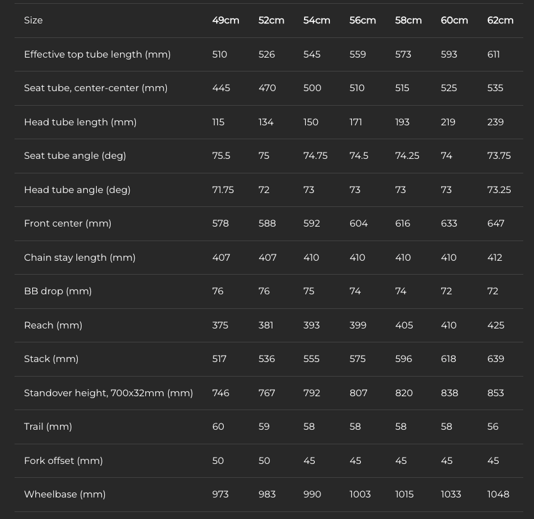Click the BB drop row label
Viewport: 534px width, 519px height.
coord(58,291)
